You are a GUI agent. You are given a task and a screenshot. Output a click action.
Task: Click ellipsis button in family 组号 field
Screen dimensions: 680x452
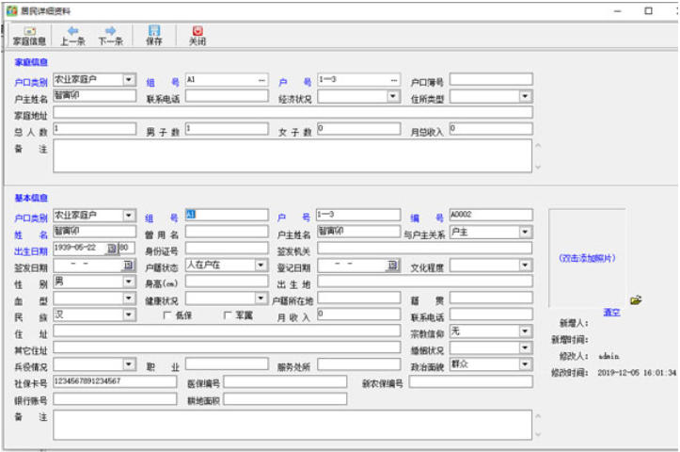[x=261, y=80]
